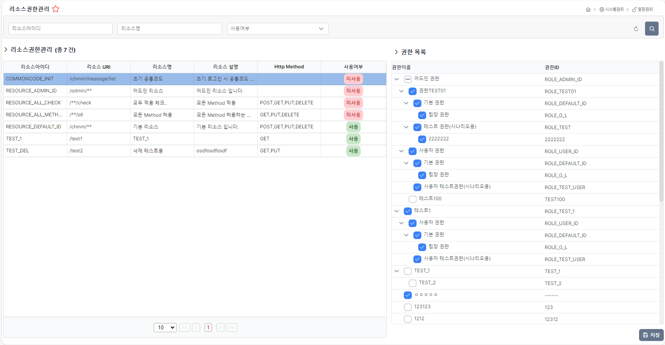Image resolution: width=665 pixels, height=345 pixels.
Task: Open the page size dropdown showing 10
Action: 165,327
